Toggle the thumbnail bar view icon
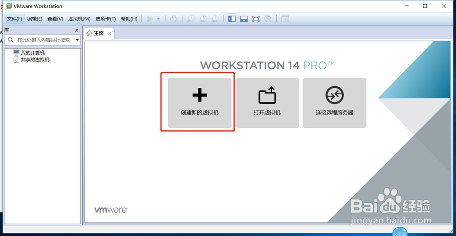The image size is (456, 236). pos(244,19)
